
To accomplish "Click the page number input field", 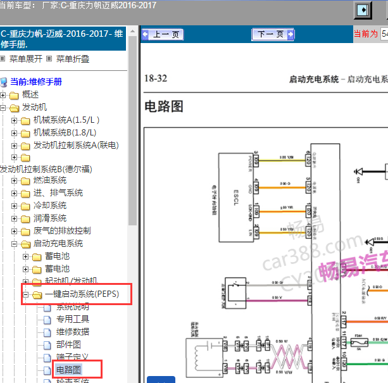I will pyautogui.click(x=384, y=34).
